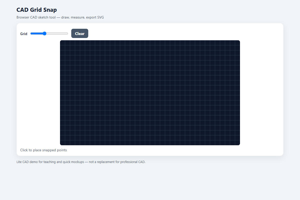The width and height of the screenshot is (300, 200).
Task: Click the "Grid" slider label
Action: [x=24, y=34]
